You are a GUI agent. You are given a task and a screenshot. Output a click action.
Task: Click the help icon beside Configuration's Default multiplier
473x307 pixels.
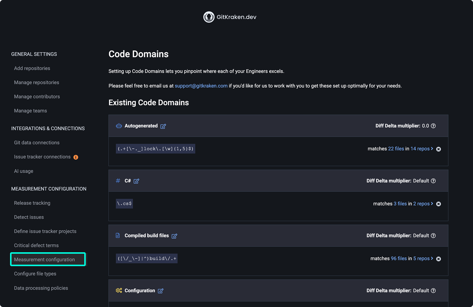433,290
